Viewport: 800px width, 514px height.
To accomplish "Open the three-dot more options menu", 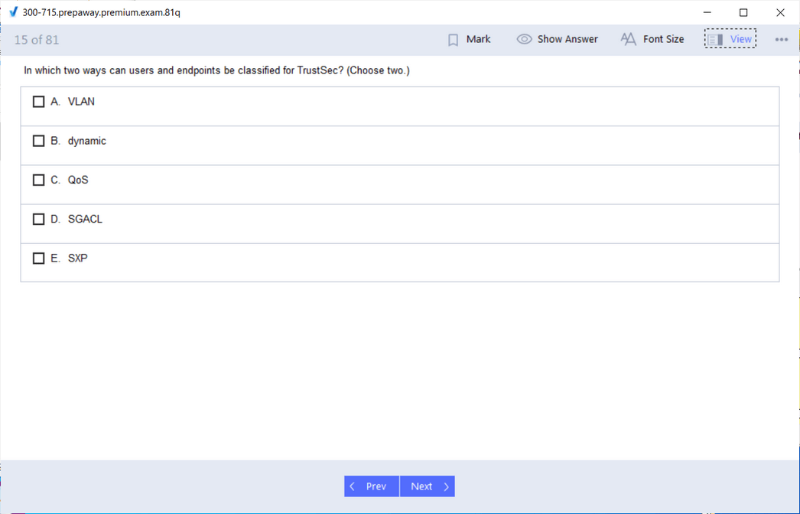I will pos(781,39).
